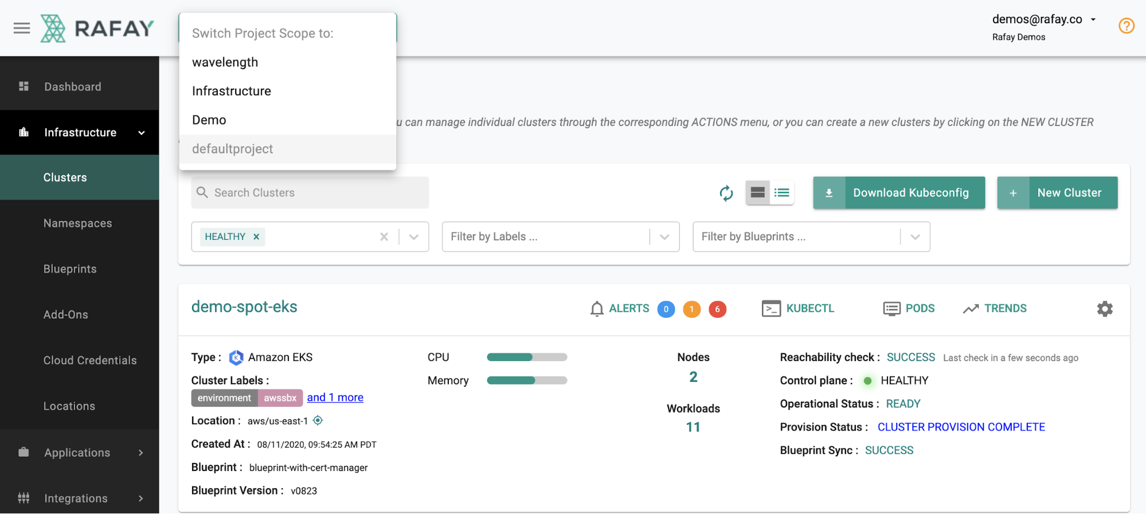This screenshot has height=514, width=1146.
Task: Focus the Search Clusters field
Action: 310,193
